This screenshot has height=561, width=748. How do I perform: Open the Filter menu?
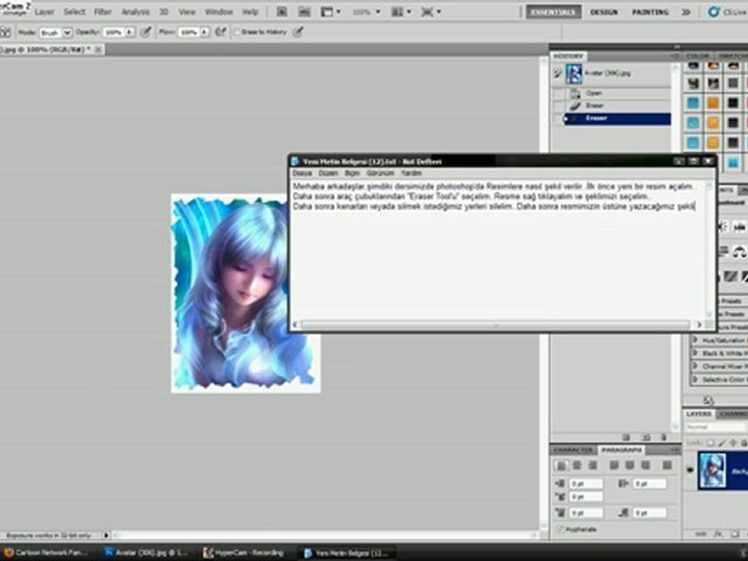tap(103, 12)
